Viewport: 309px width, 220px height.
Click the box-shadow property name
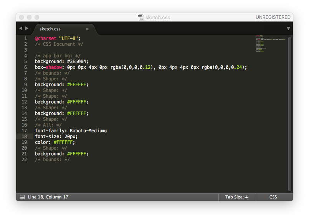(48, 67)
